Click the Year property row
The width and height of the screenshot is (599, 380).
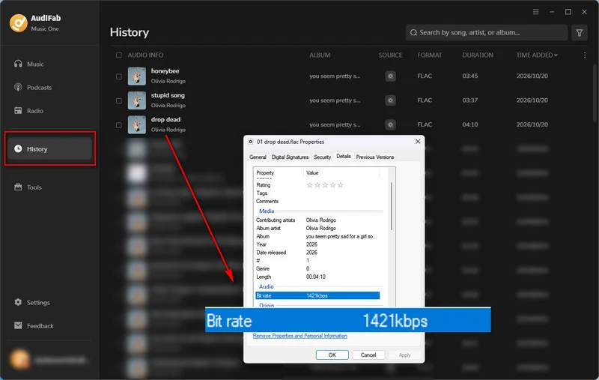[x=317, y=244]
